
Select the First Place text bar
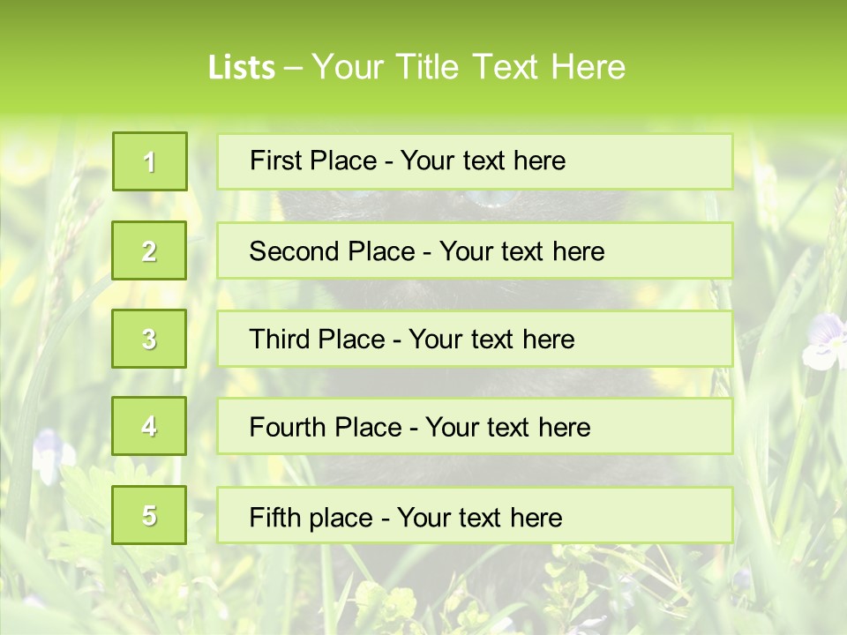tap(475, 161)
